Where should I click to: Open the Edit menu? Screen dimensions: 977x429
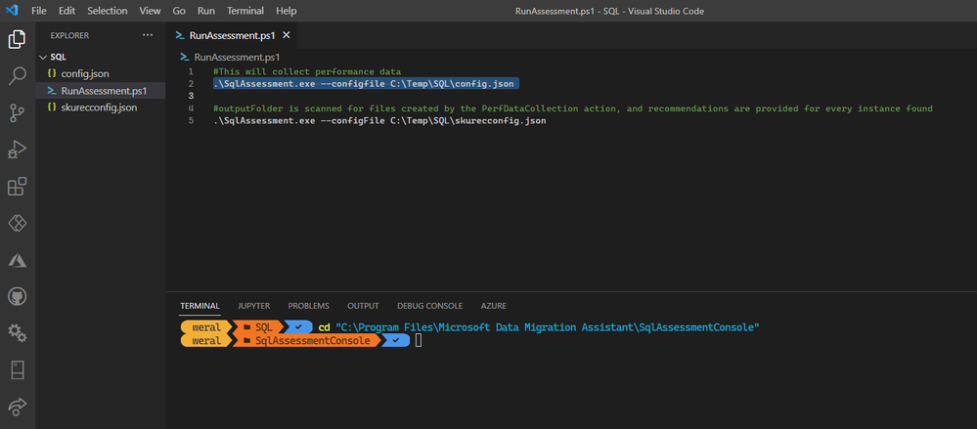click(67, 11)
